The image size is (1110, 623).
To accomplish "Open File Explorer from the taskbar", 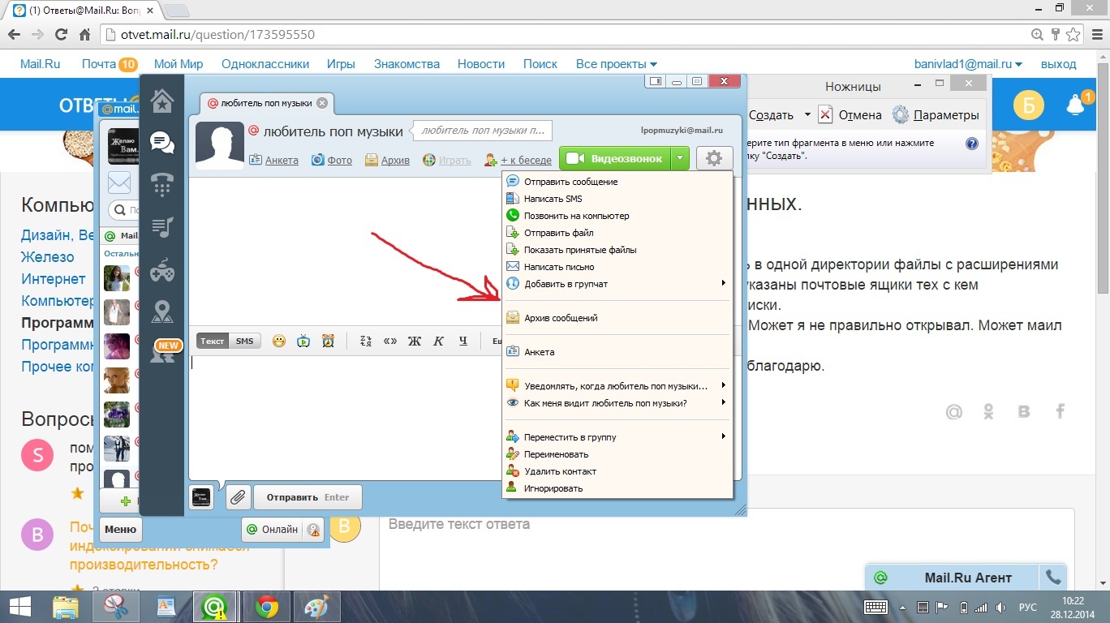I will pos(66,607).
